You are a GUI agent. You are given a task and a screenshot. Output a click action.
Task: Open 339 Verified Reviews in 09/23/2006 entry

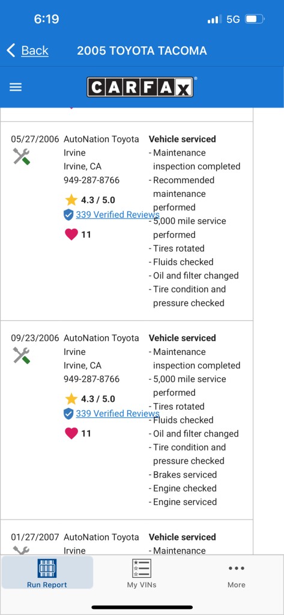(118, 413)
